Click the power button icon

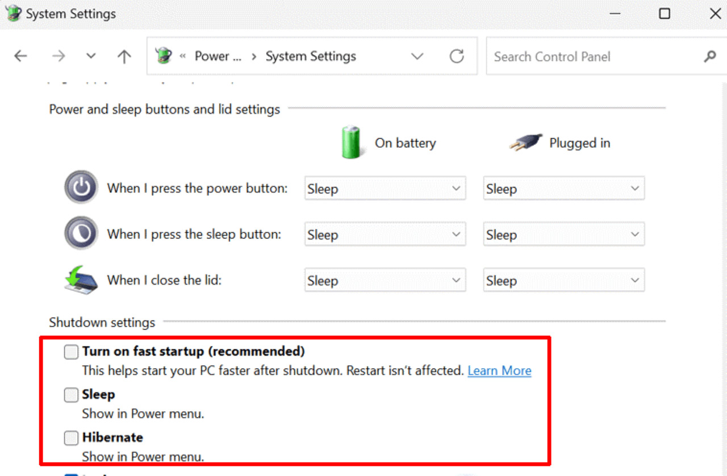(x=81, y=187)
